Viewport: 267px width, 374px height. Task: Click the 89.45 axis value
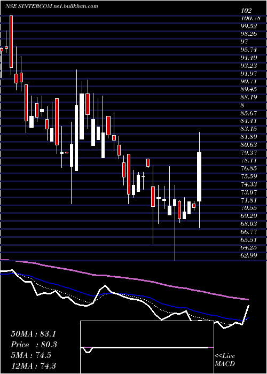249,89
